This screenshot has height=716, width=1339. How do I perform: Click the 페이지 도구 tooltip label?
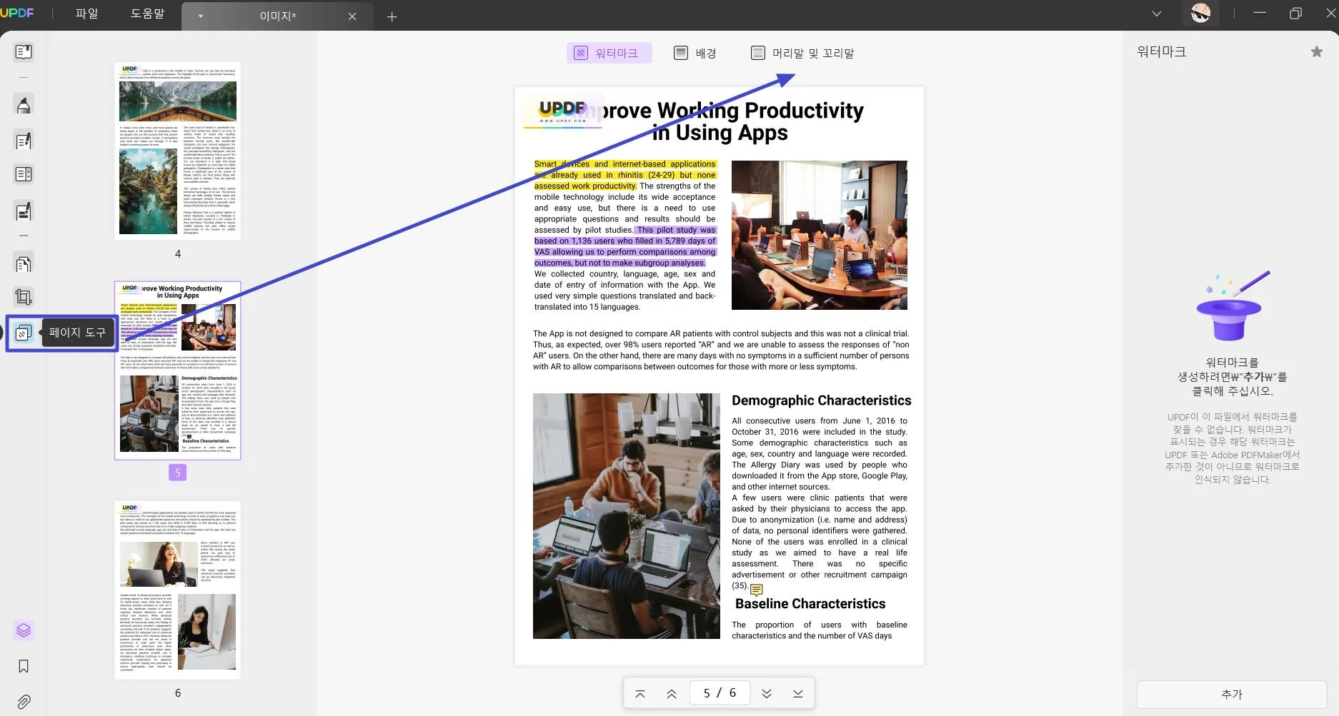pos(78,333)
